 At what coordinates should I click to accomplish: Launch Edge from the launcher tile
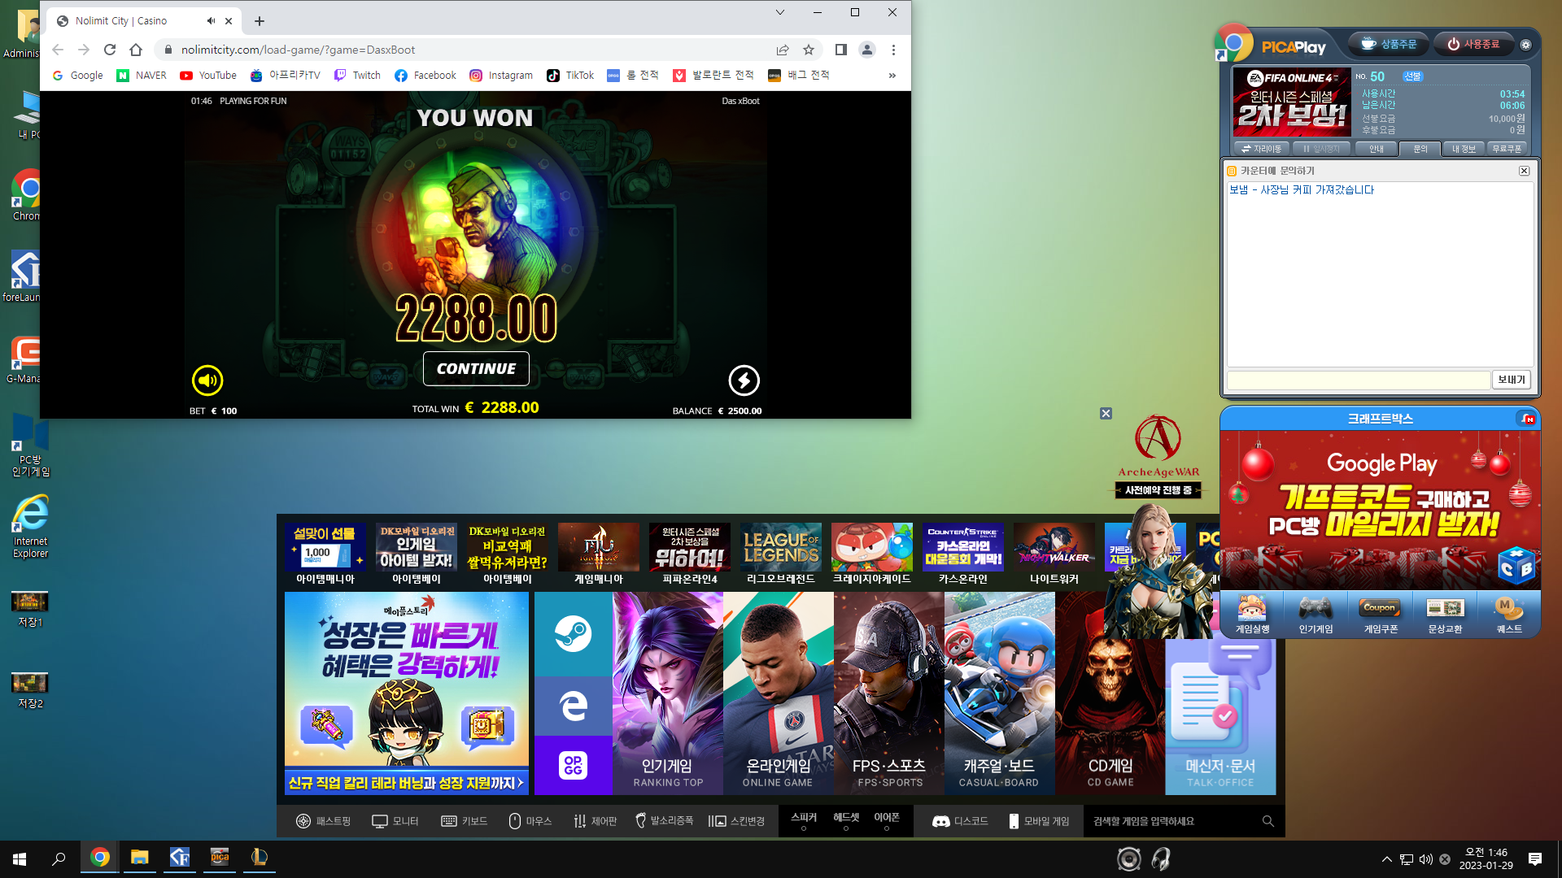(x=574, y=706)
